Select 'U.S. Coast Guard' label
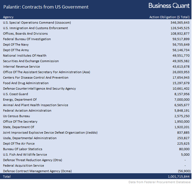The image size is (192, 187). 15,94
